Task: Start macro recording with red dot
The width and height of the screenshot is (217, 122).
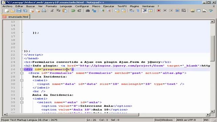Action: pyautogui.click(x=159, y=11)
